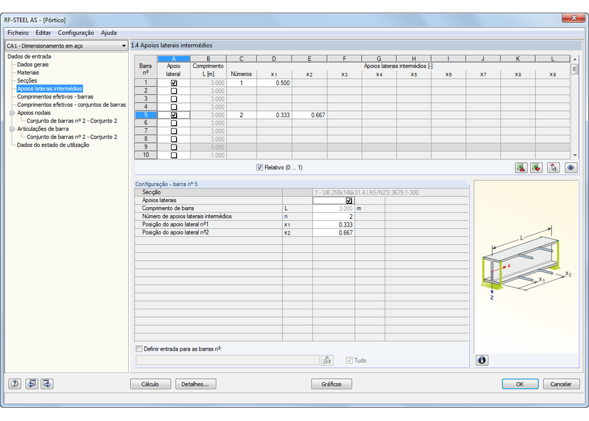Select Conjunto 2 under Articulações de barra
589x421 pixels.
72,137
